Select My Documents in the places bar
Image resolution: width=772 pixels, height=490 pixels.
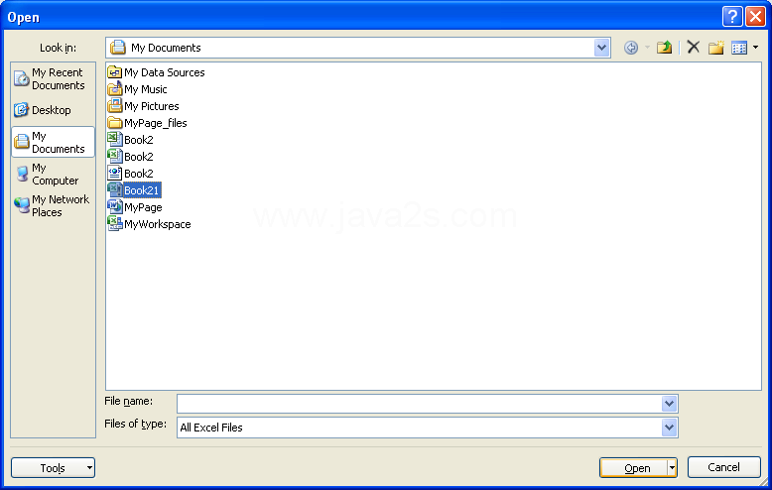point(54,142)
